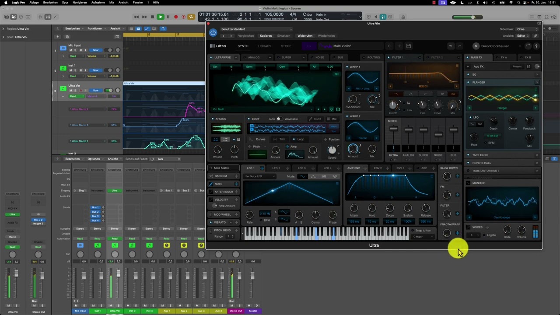
Task: Select sine LFO shape mode icon
Action: tap(302, 176)
